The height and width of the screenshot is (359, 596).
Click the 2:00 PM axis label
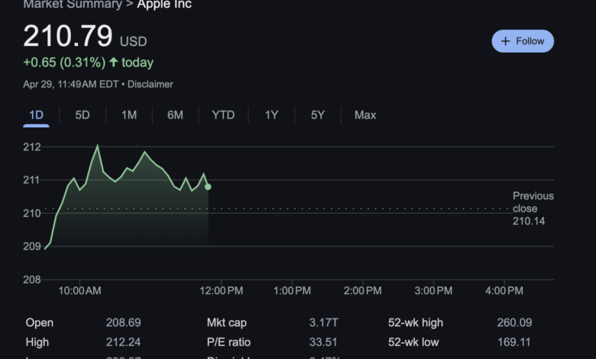[363, 290]
